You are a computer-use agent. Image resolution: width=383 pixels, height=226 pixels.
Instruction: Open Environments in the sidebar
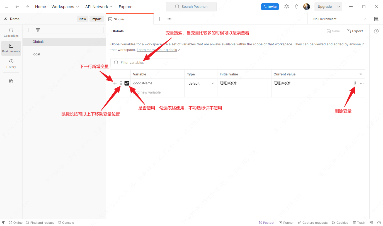coord(11,48)
